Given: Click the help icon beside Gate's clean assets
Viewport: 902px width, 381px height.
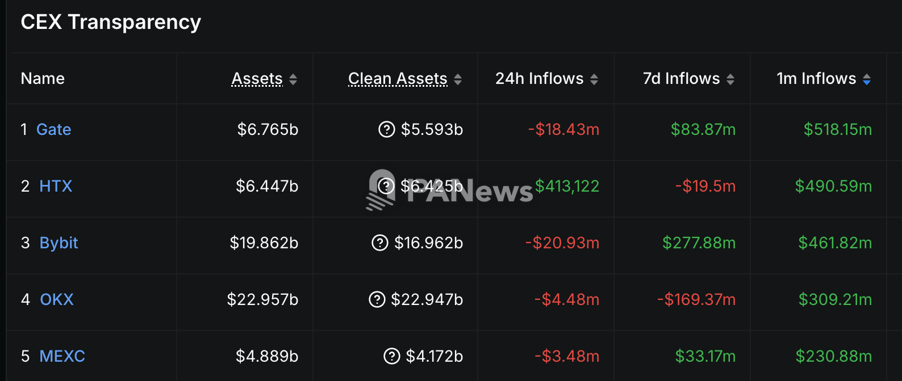Looking at the screenshot, I should 386,129.
